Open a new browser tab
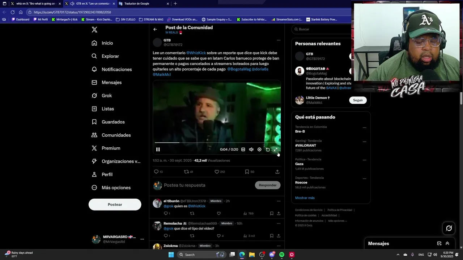The image size is (463, 260). click(x=175, y=4)
